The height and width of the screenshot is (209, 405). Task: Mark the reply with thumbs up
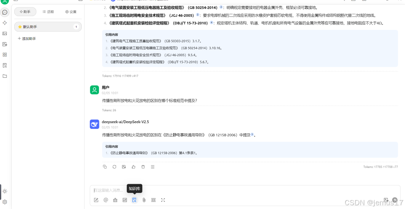point(133,167)
